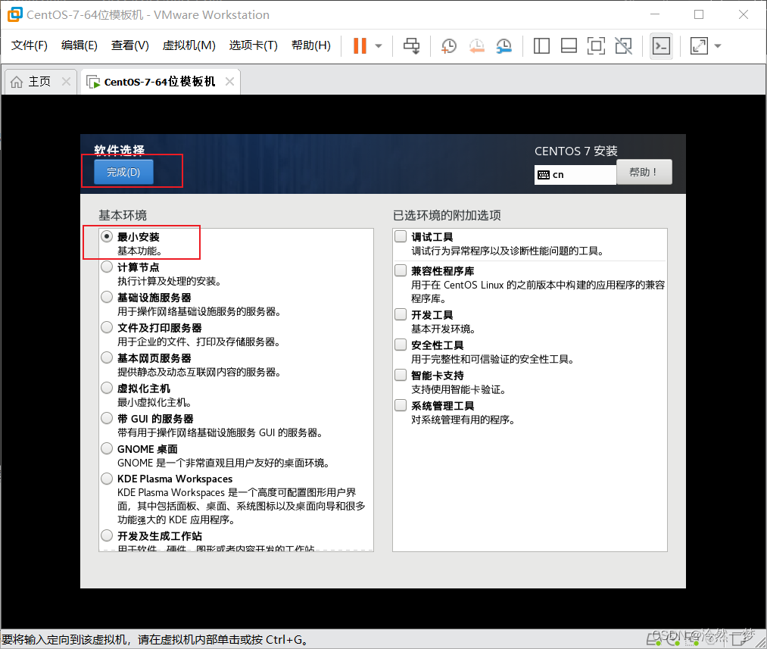
Task: Click the 已选环境的附加选项 heading
Action: (447, 215)
